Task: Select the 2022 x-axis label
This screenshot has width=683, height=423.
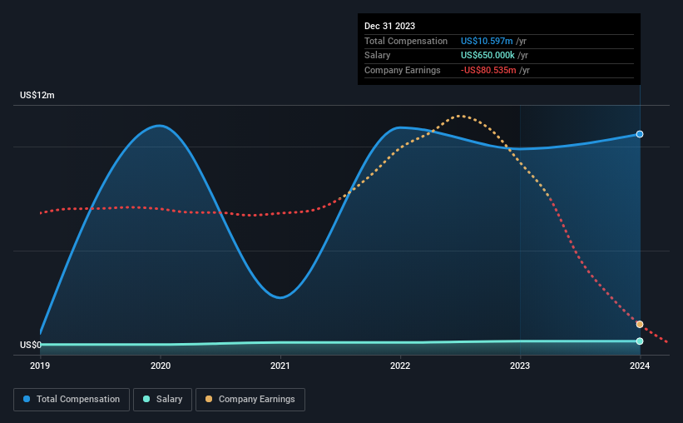Action: (x=400, y=366)
